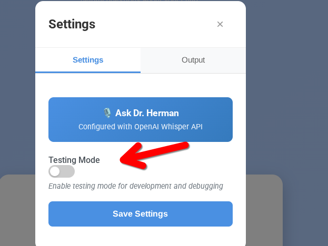Save changes with the Save Settings button
Viewport: 328px width, 246px height.
coord(141,214)
